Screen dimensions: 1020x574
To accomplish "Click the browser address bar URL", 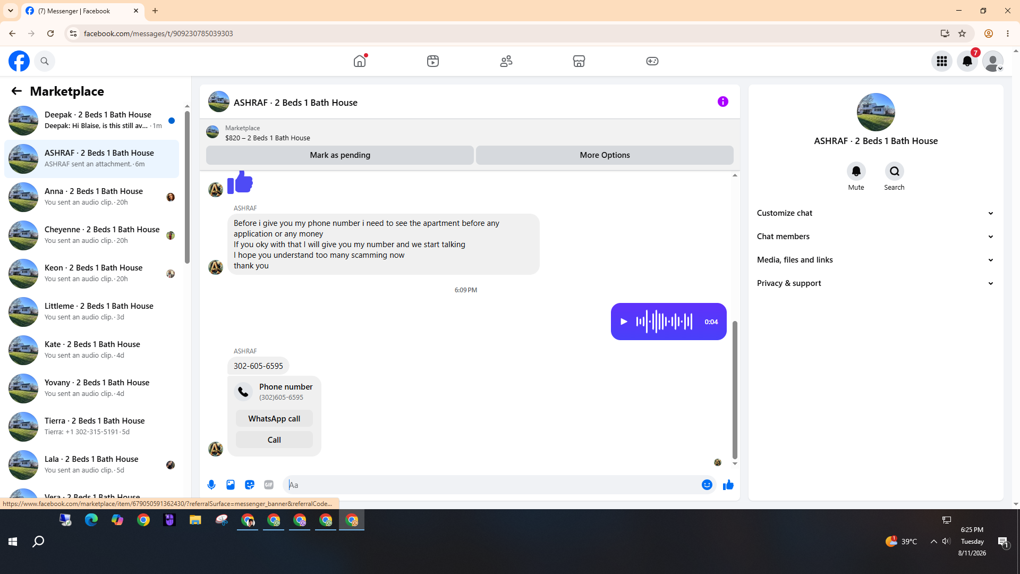I will tap(158, 33).
